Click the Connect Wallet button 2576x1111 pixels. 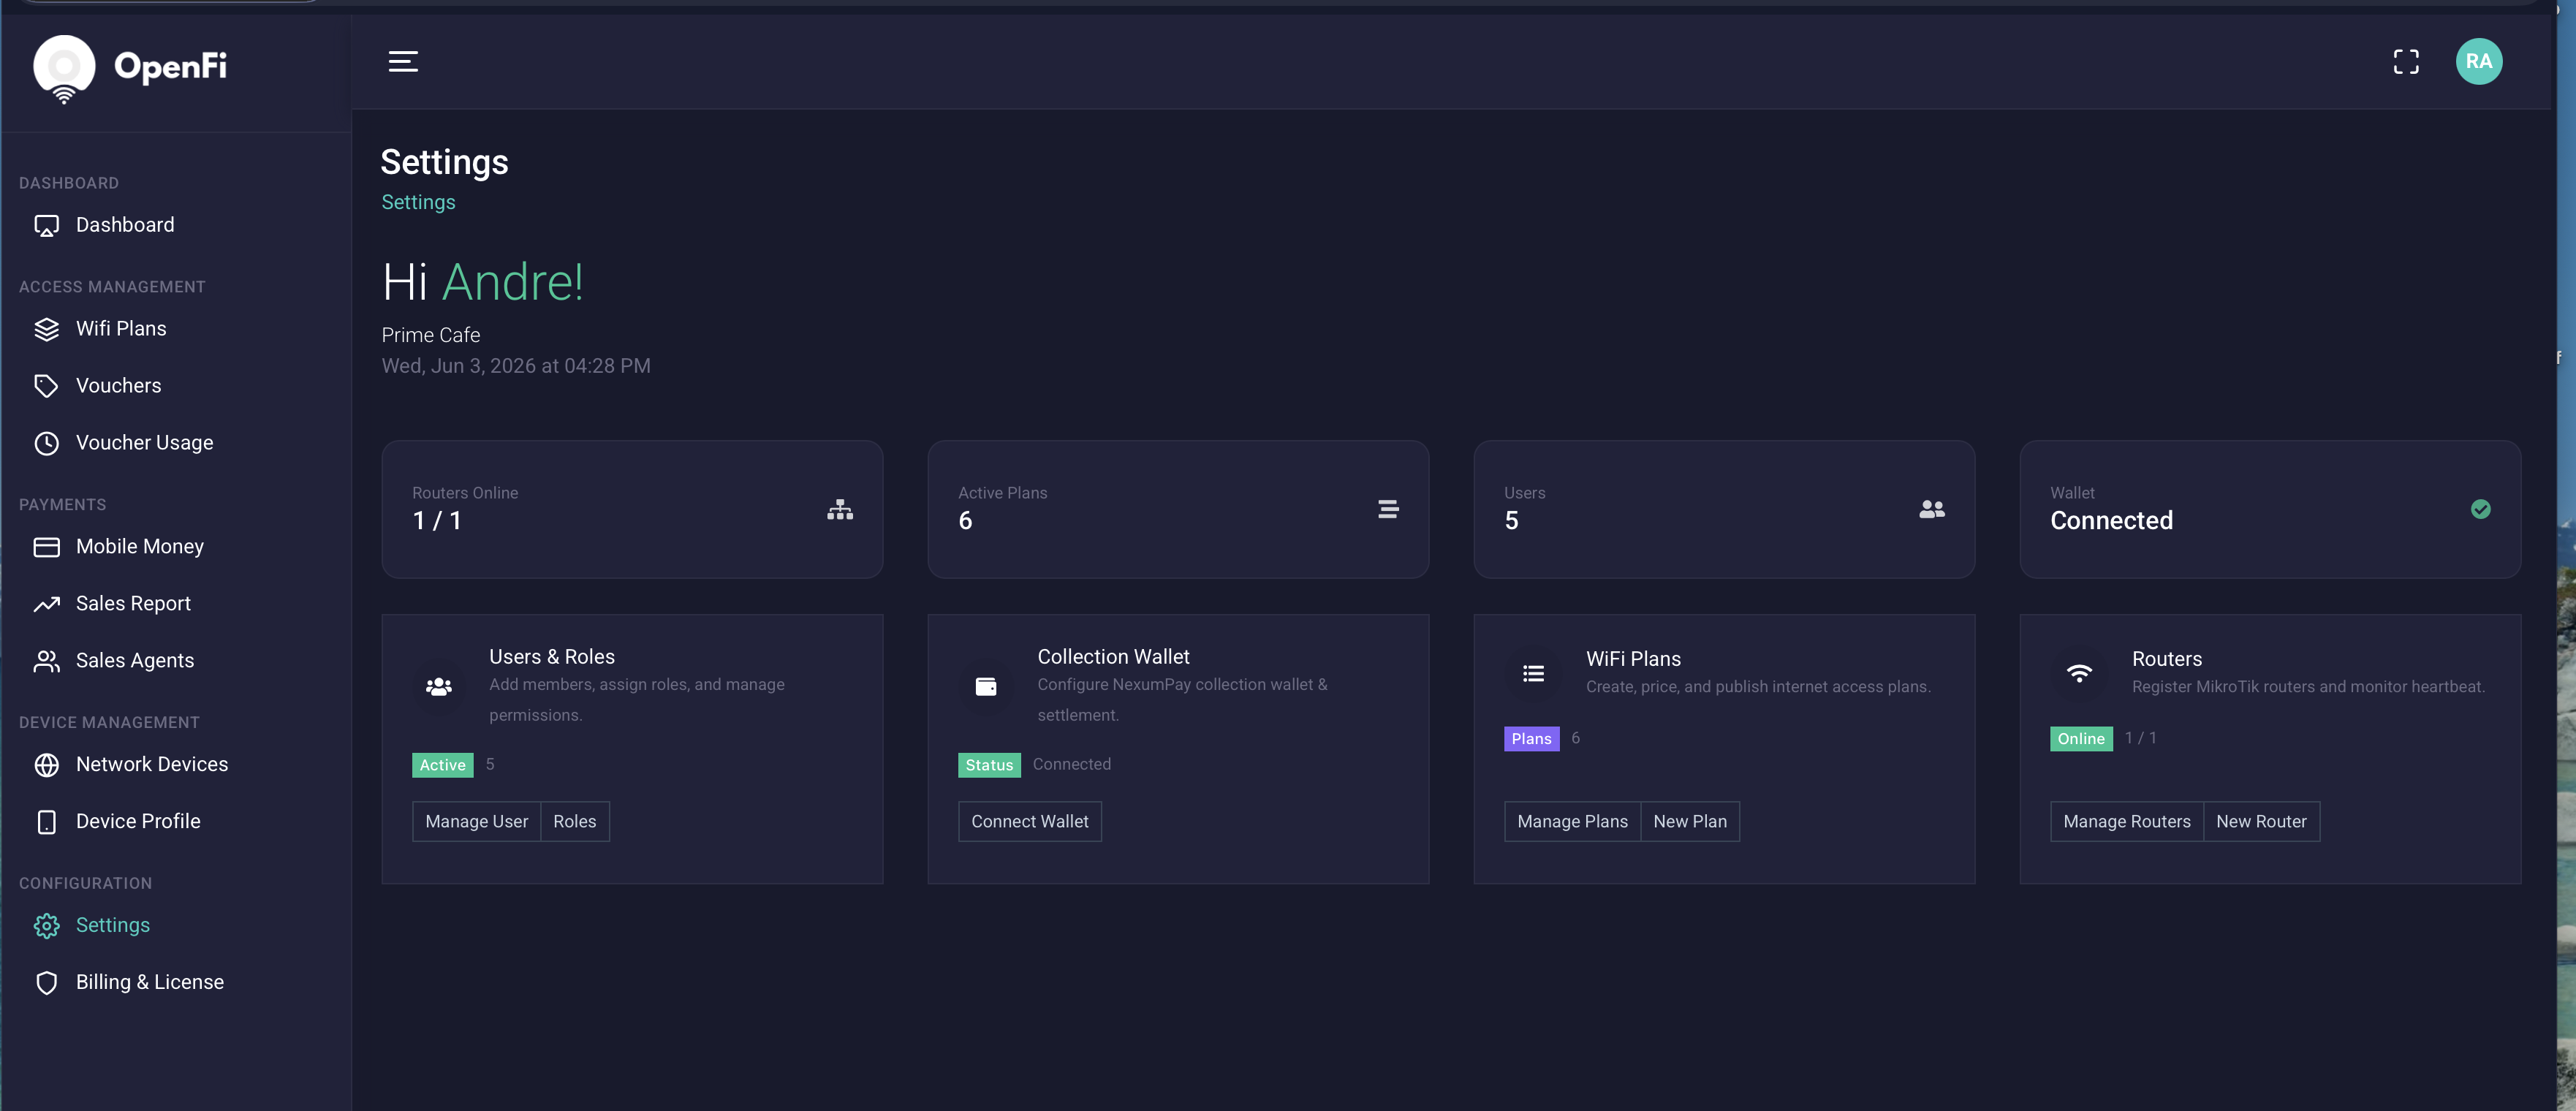1029,821
